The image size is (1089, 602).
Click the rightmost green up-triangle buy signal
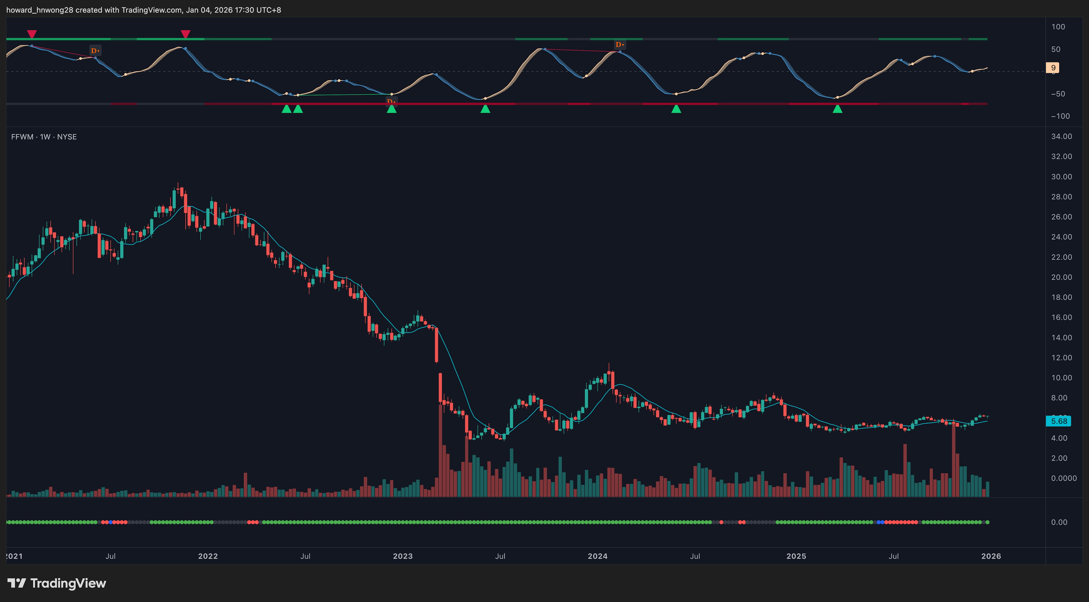tap(837, 109)
